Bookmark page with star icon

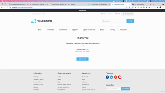tap(132, 7)
